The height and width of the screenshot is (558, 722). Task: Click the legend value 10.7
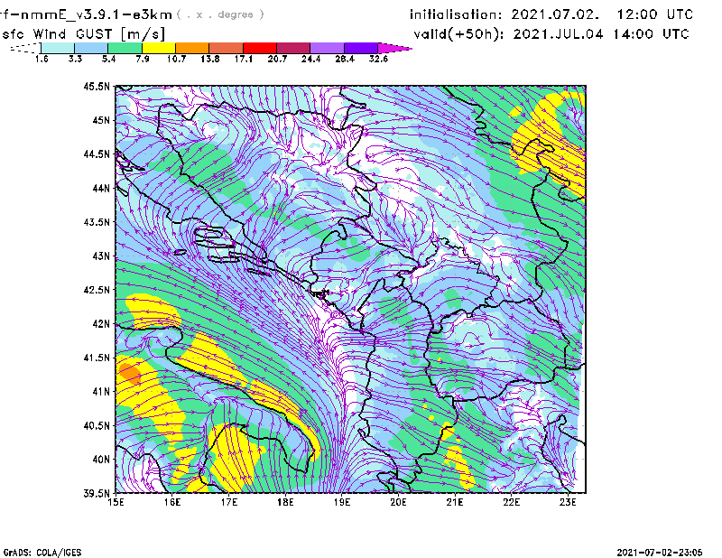pos(176,59)
